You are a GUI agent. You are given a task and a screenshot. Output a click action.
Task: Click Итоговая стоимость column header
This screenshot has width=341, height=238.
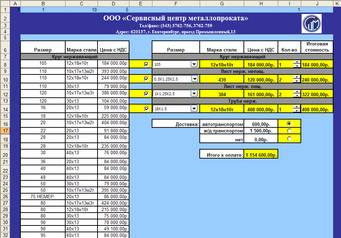(x=317, y=47)
